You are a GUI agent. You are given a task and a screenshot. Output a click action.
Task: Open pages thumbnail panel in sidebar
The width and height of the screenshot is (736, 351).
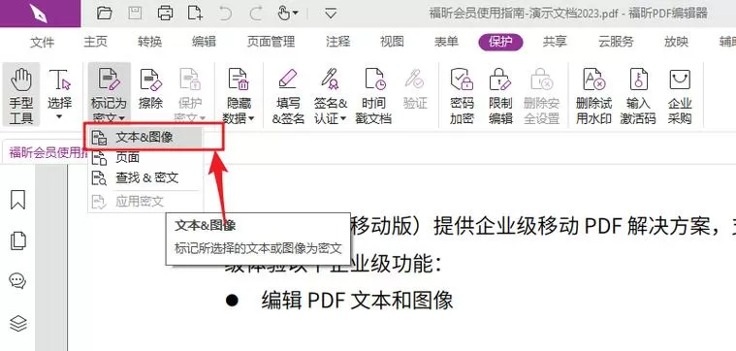click(x=17, y=240)
